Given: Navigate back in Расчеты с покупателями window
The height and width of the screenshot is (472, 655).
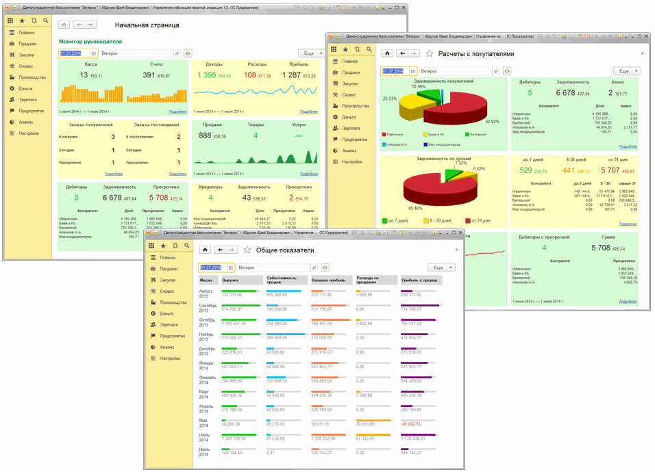Looking at the screenshot, I should point(402,53).
